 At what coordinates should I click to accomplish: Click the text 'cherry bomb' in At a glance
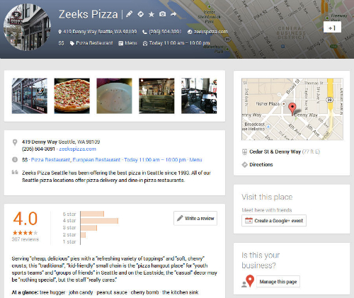pos(144,292)
